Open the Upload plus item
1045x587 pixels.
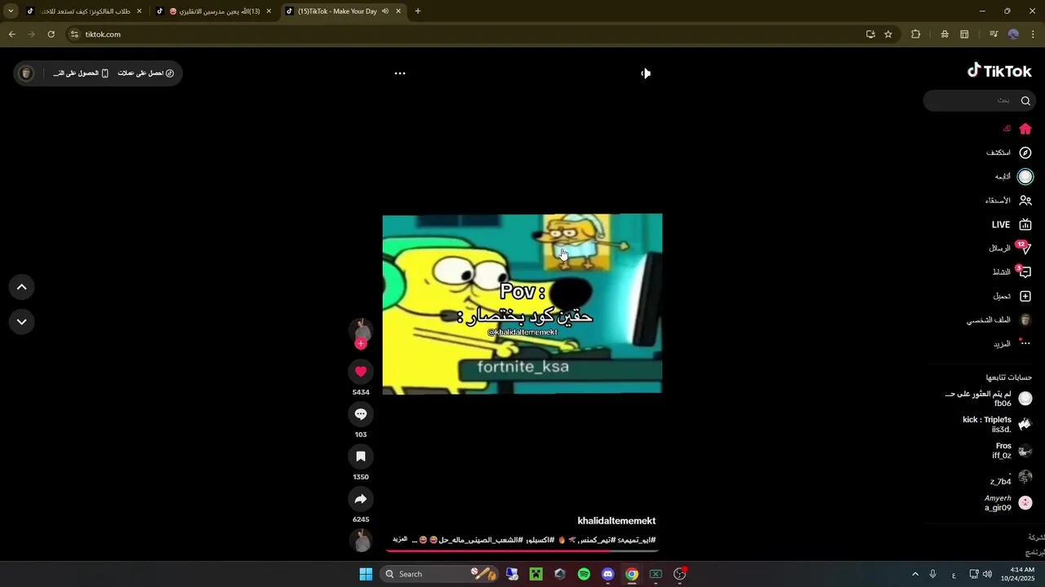coord(1012,296)
